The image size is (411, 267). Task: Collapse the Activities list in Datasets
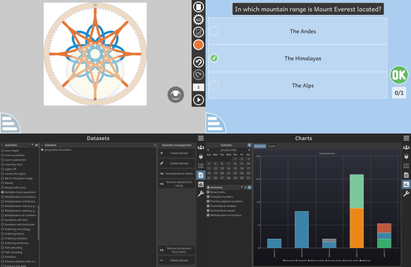pos(2,145)
